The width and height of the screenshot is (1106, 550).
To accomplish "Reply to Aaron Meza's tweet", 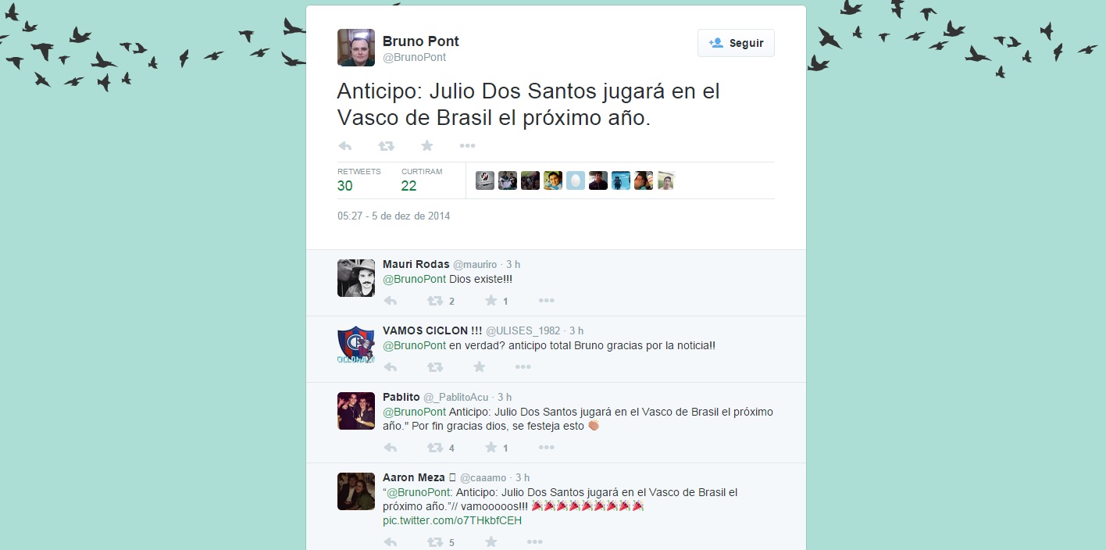I will pos(391,542).
